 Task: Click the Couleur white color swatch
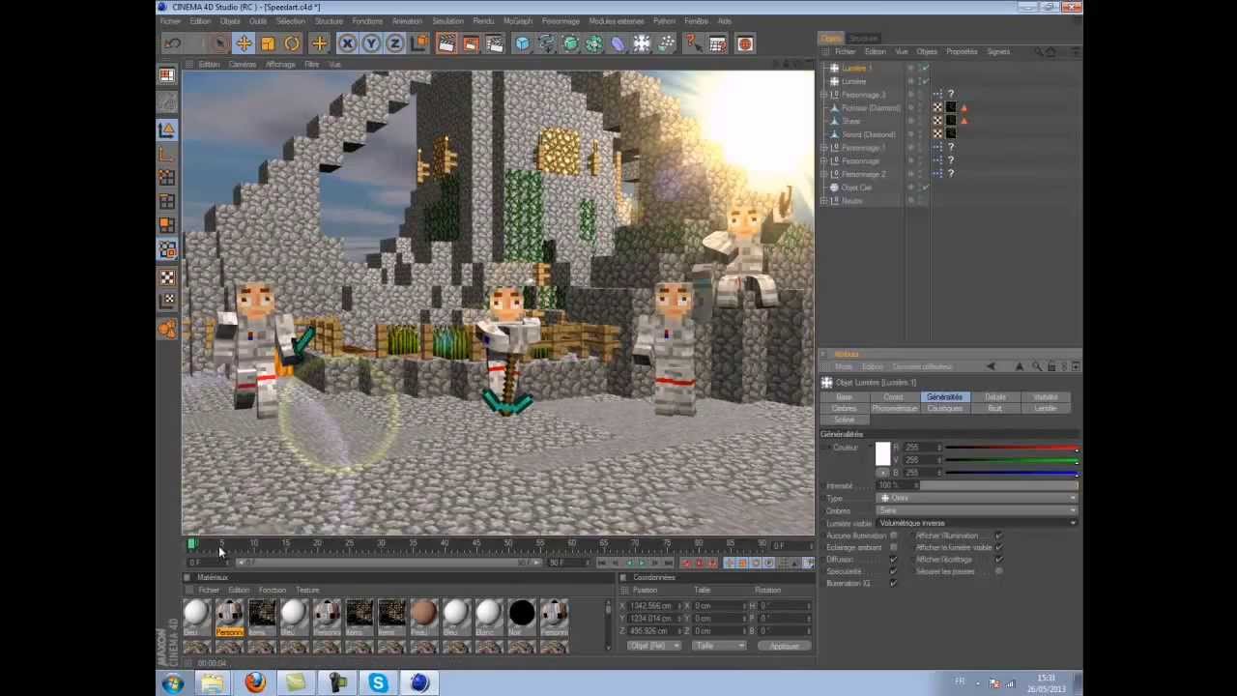[882, 454]
